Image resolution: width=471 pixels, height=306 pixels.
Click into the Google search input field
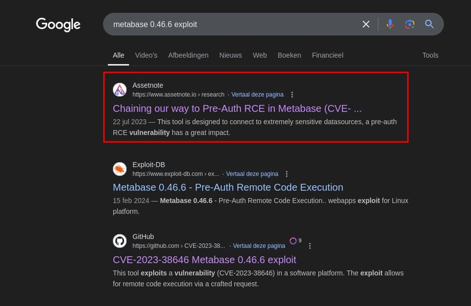[232, 24]
